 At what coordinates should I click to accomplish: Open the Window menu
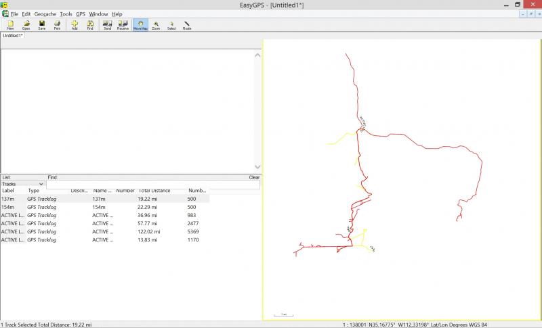(x=98, y=14)
